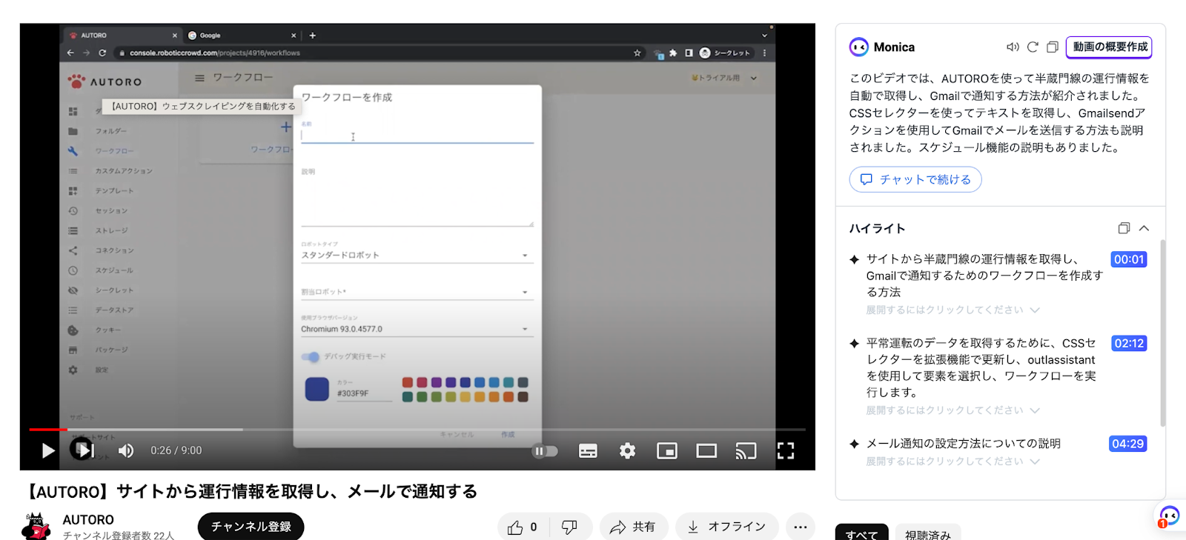Select データストア in AUTORO sidebar in video

click(113, 310)
